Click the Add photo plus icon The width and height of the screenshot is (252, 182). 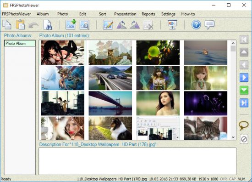[x=71, y=24]
